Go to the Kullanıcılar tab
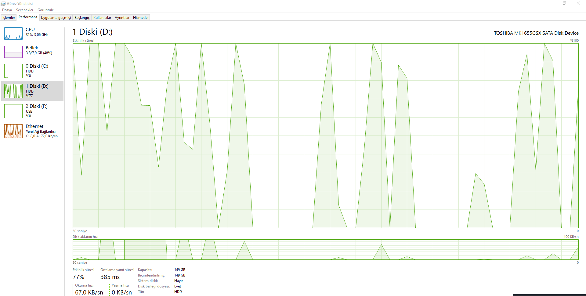 (x=102, y=18)
